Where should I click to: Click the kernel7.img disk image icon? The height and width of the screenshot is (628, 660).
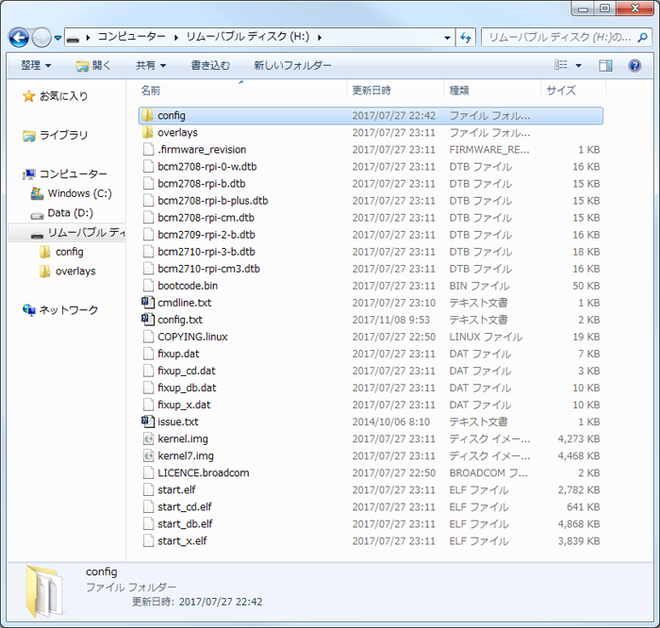[148, 455]
